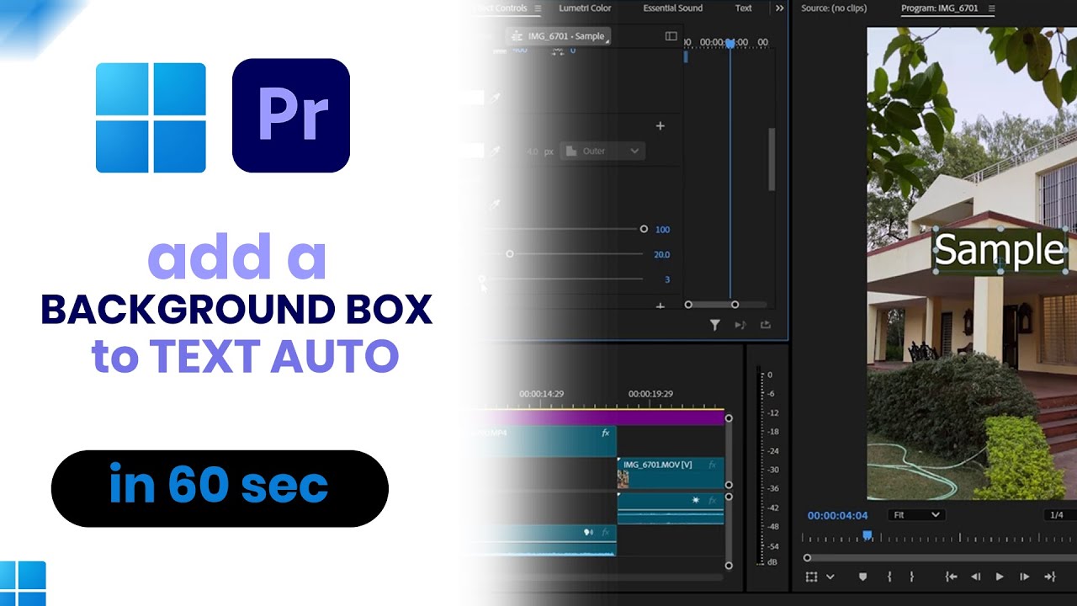Click timeline ruler at 00:00:14:29
Viewport: 1077px width, 606px height.
(541, 393)
